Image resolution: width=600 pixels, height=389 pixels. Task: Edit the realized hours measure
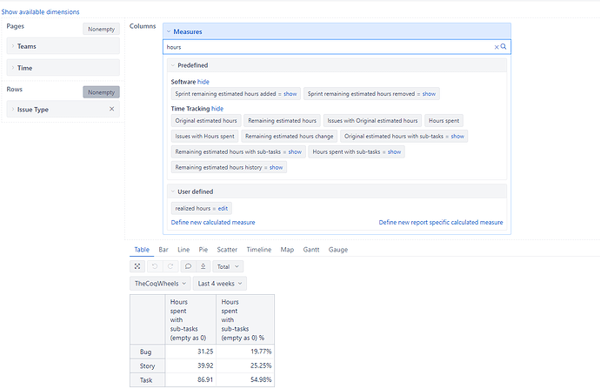coord(223,208)
